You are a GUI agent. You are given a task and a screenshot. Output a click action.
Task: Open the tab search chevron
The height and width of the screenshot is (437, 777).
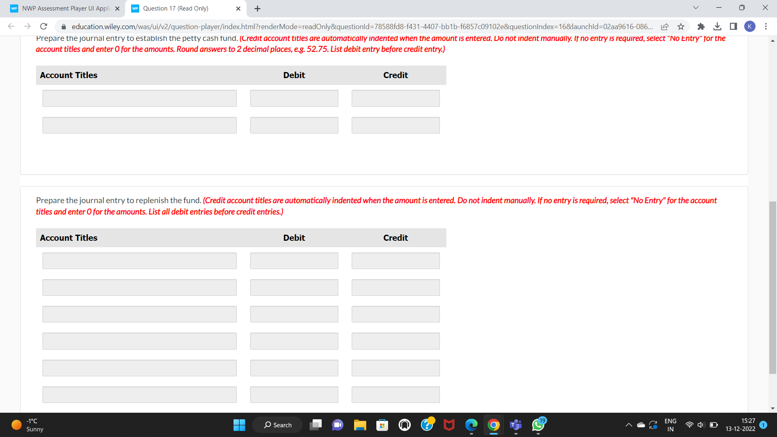[696, 7]
